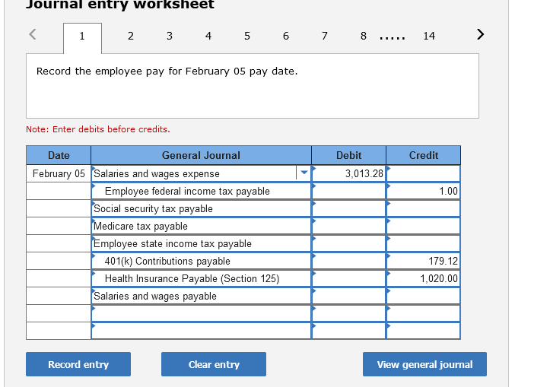Click the credit cell for Salaries and wages payable
This screenshot has width=550, height=387.
pos(424,297)
